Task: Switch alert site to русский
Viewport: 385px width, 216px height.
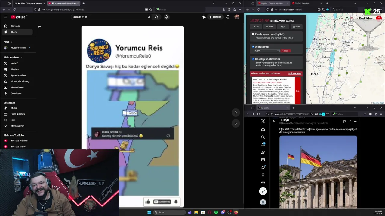Action: [297, 26]
